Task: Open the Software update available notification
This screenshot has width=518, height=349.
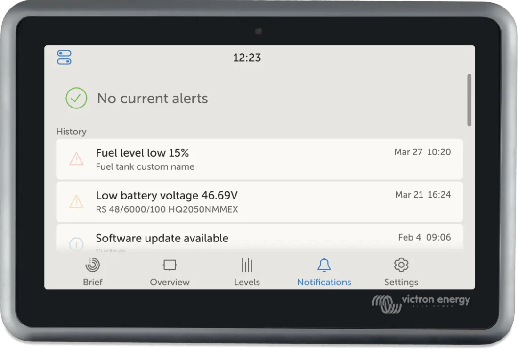Action: (x=259, y=238)
